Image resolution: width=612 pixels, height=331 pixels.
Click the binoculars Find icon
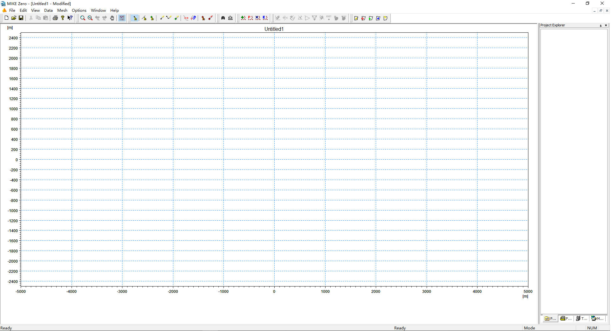click(223, 18)
